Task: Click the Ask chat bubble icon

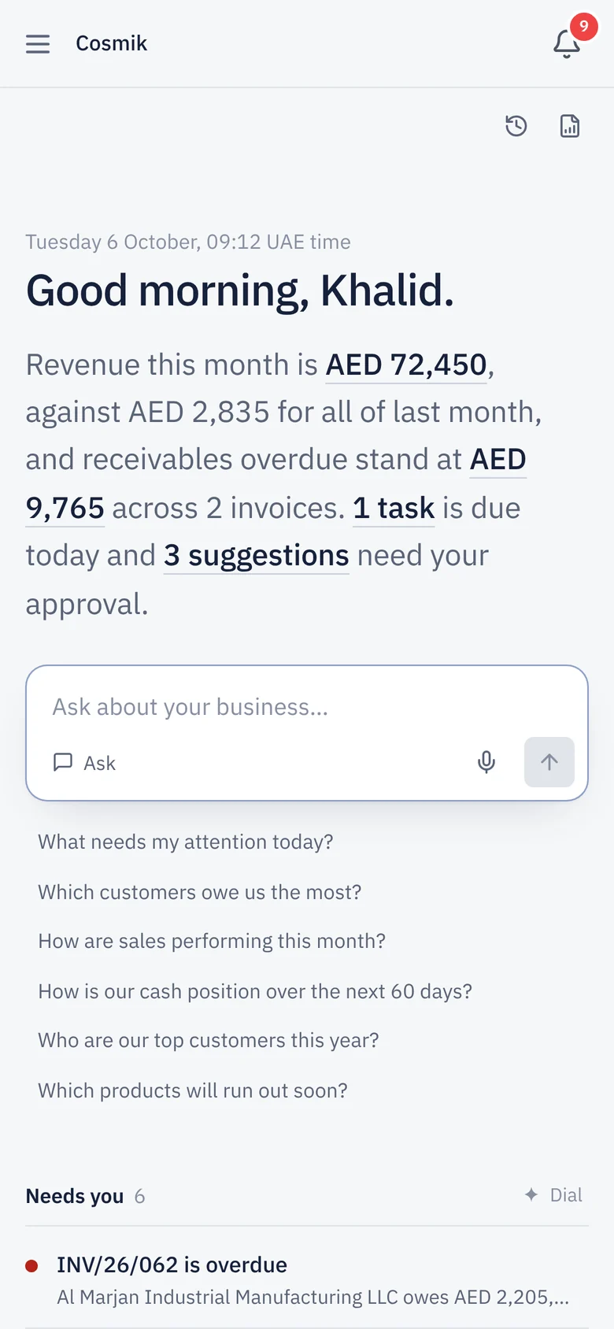Action: tap(63, 762)
